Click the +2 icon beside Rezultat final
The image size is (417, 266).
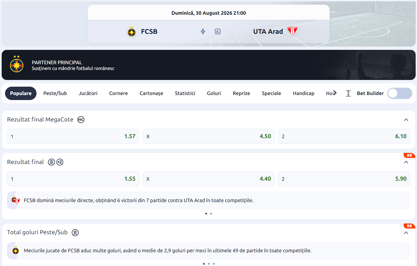pos(60,162)
